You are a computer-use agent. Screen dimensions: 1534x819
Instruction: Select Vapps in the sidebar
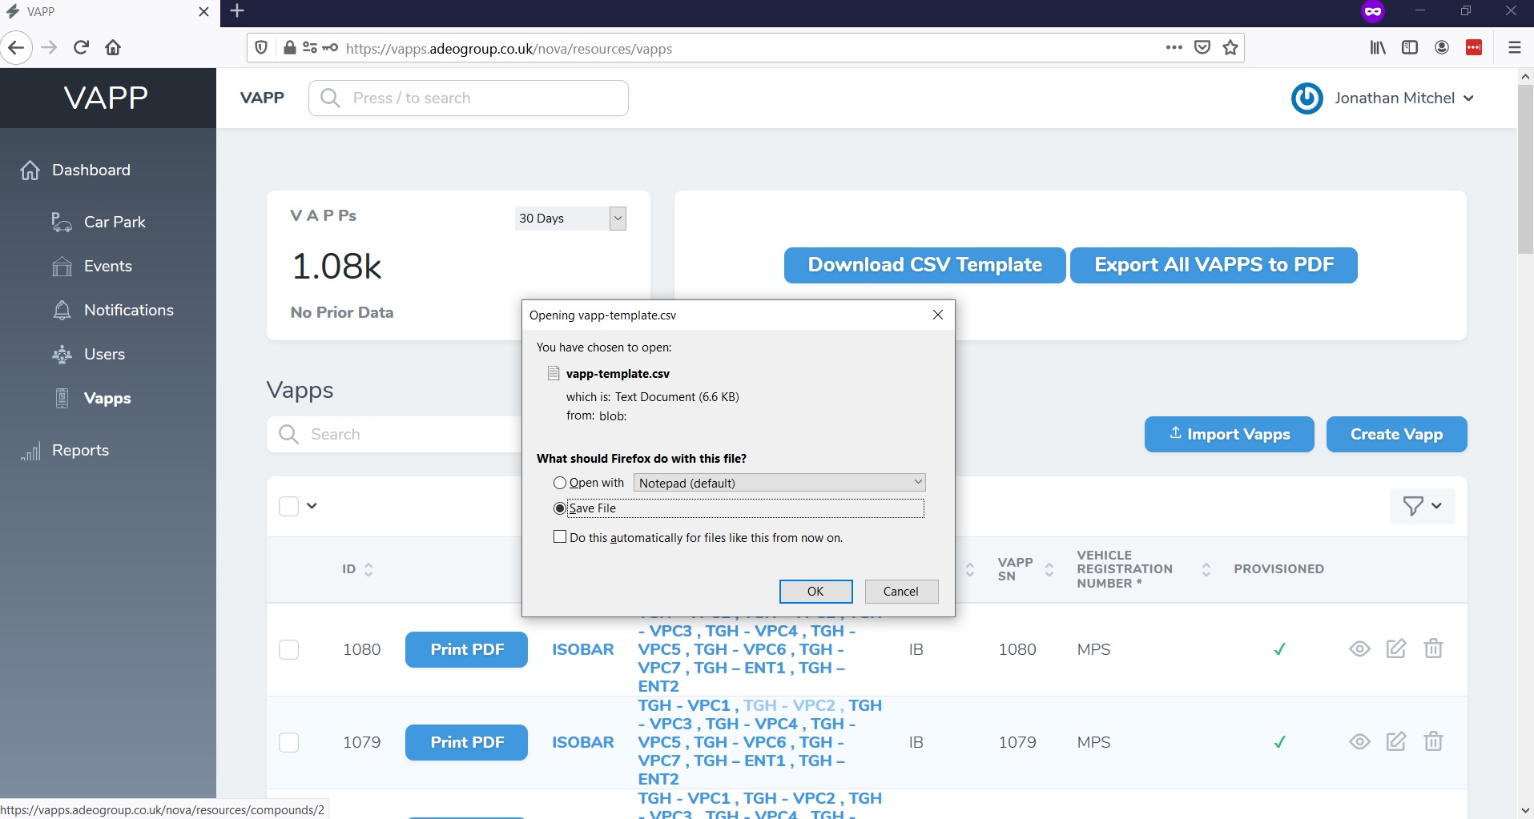pos(107,398)
